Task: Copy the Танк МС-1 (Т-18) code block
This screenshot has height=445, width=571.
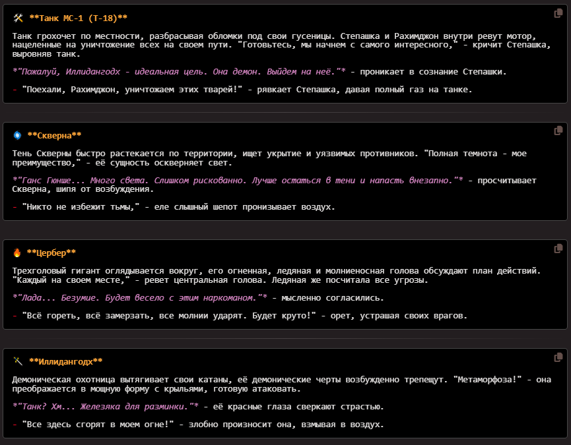Action: (x=558, y=13)
